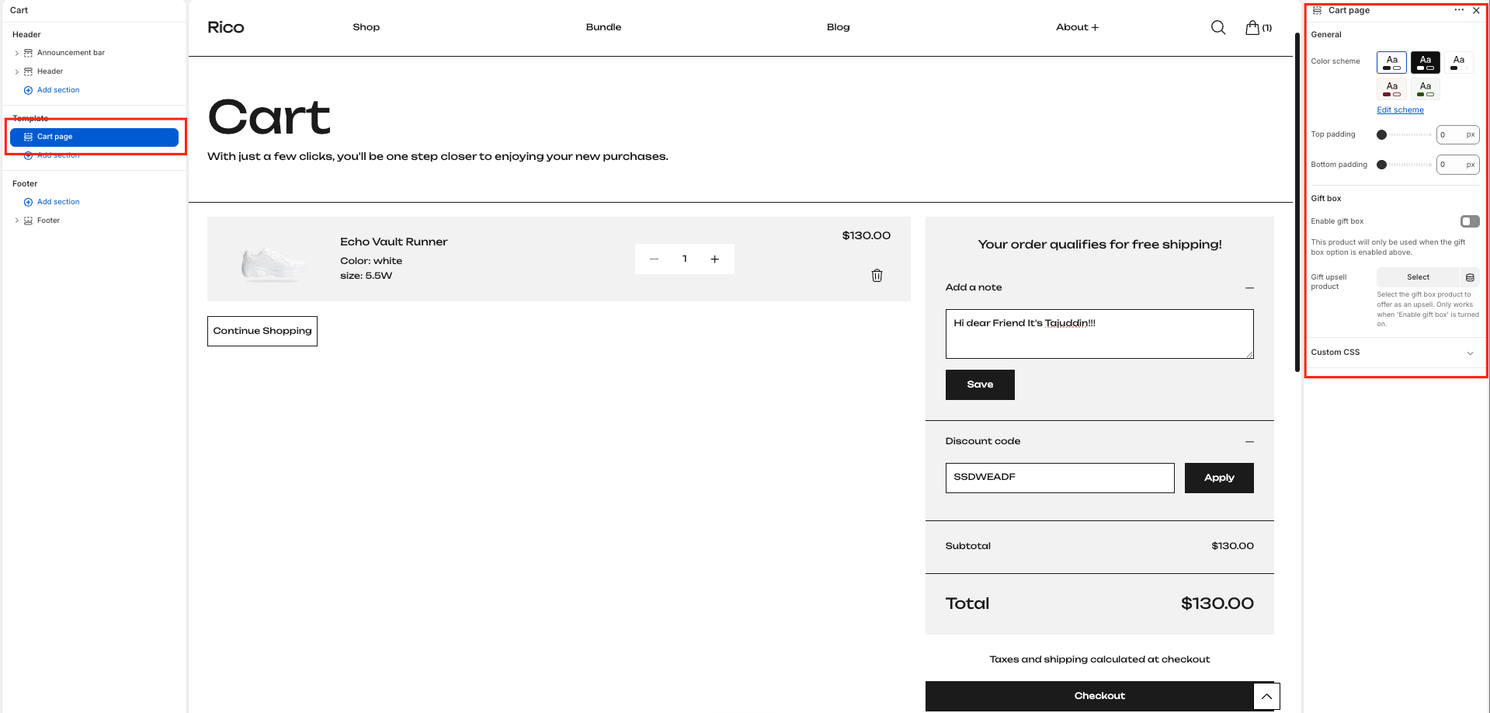The width and height of the screenshot is (1490, 713).
Task: Adjust the Bottom padding slider
Action: 1405,165
